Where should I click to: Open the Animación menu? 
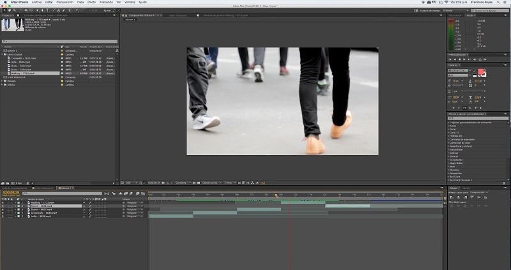coord(106,2)
